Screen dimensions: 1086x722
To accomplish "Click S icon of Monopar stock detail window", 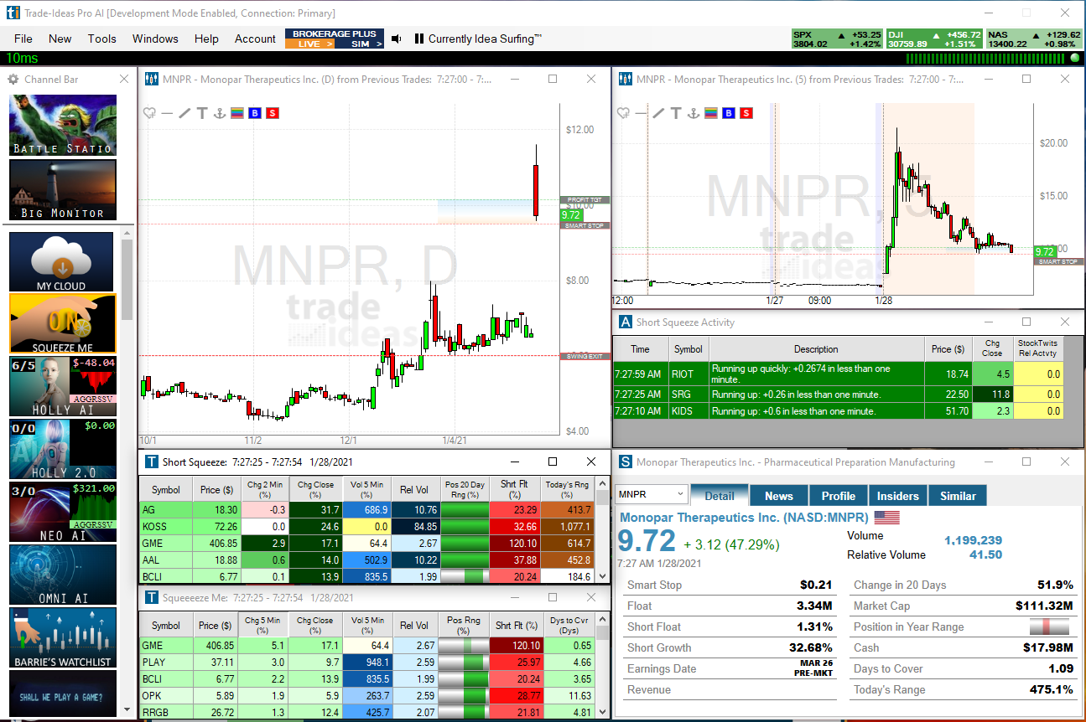I will pos(625,462).
